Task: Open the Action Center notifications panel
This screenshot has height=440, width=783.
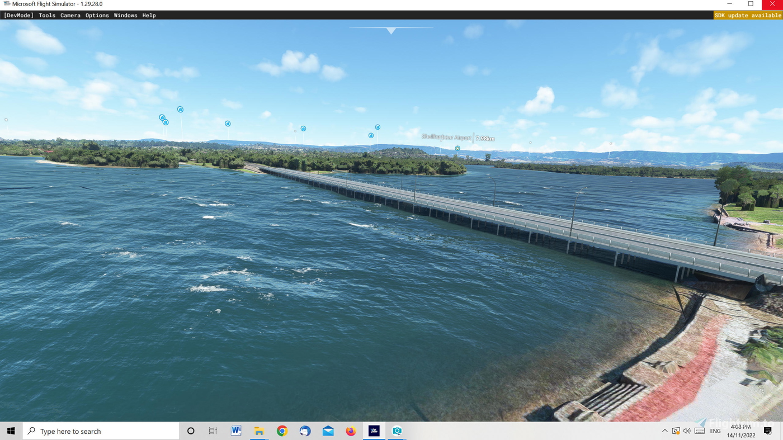Action: (767, 430)
